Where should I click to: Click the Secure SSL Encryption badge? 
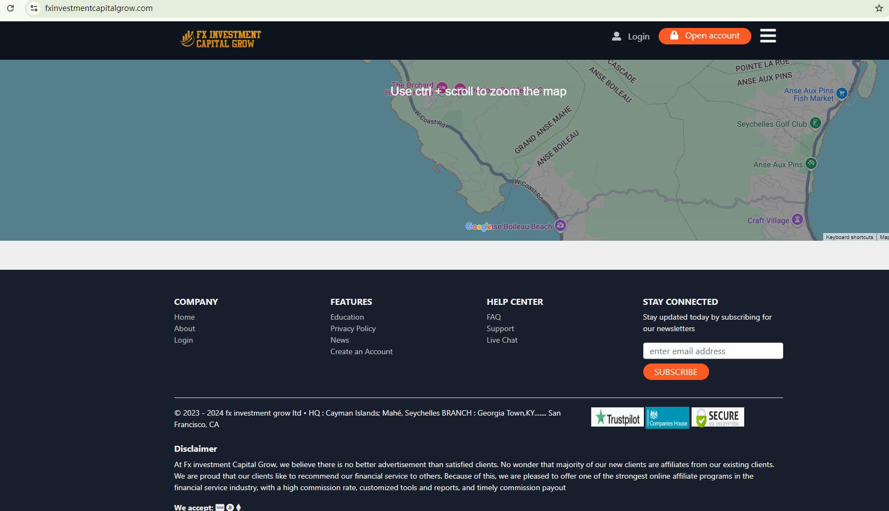point(717,417)
